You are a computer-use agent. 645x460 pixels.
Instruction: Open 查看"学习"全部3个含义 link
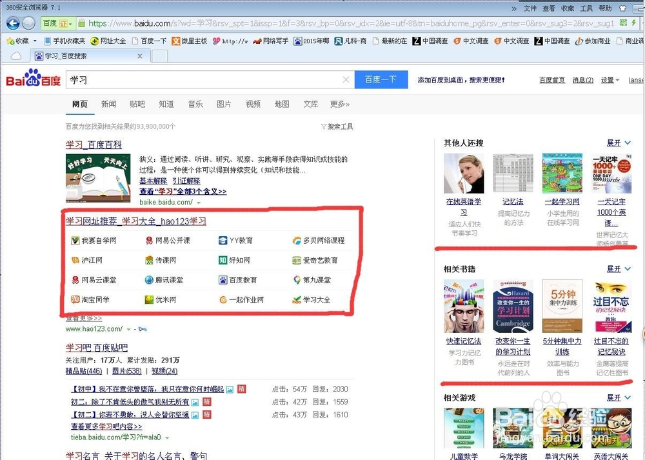pyautogui.click(x=183, y=192)
